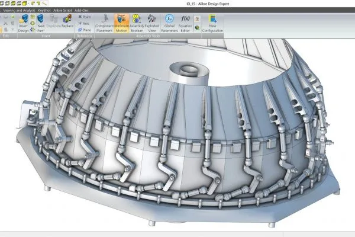Viewport: 355px width, 237px height.
Task: Click the green grid icon beside Insert Design
Action: click(x=33, y=17)
